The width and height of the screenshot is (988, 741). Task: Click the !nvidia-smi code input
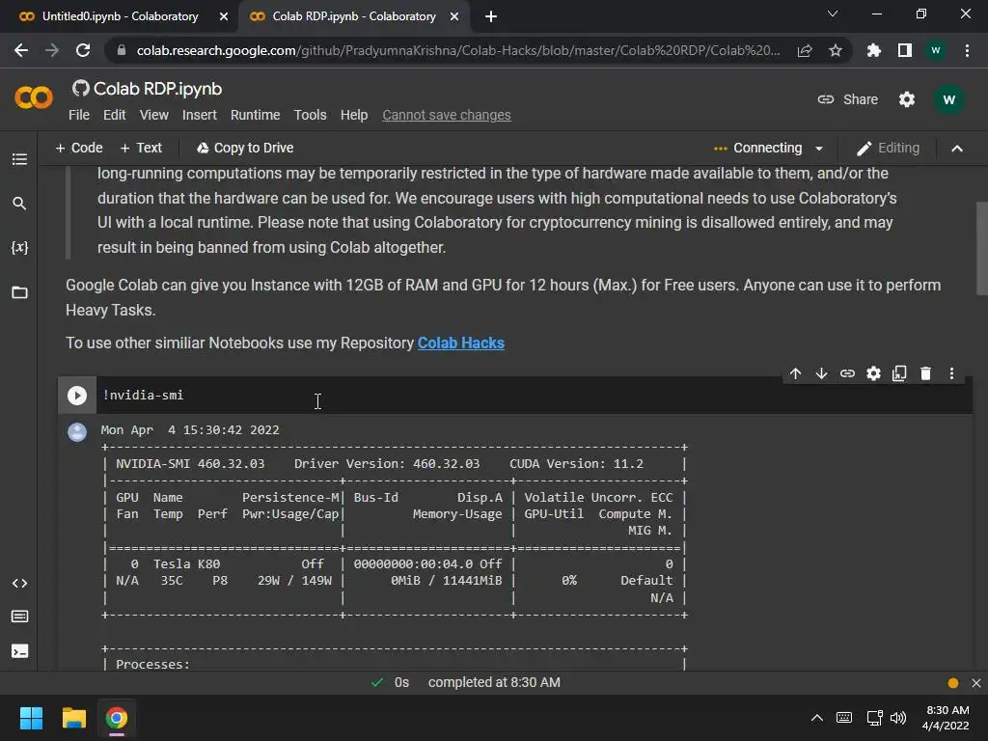[x=534, y=395]
